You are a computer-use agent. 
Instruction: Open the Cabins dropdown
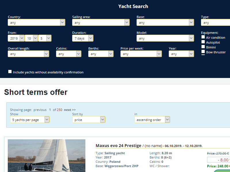pyautogui.click(x=69, y=54)
